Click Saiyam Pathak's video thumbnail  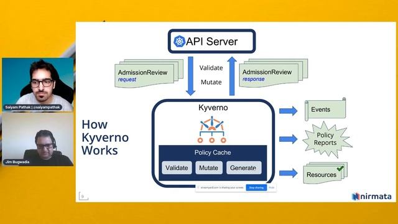37,85
